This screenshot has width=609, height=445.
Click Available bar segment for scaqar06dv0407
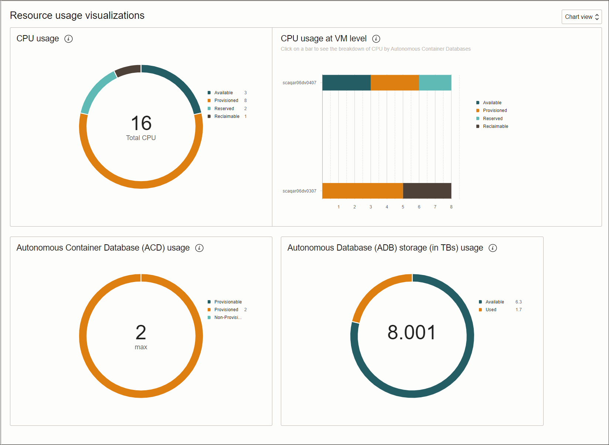(x=346, y=83)
